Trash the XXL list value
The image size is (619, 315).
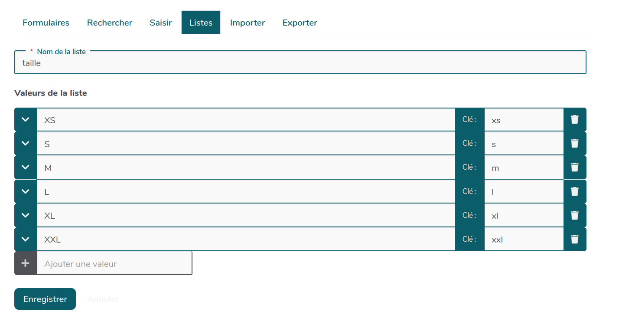pyautogui.click(x=574, y=239)
